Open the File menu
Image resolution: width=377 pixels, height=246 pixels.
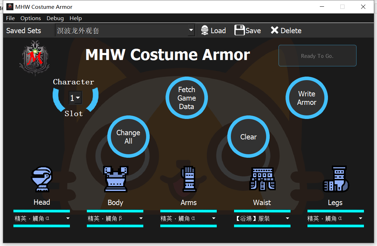click(10, 18)
